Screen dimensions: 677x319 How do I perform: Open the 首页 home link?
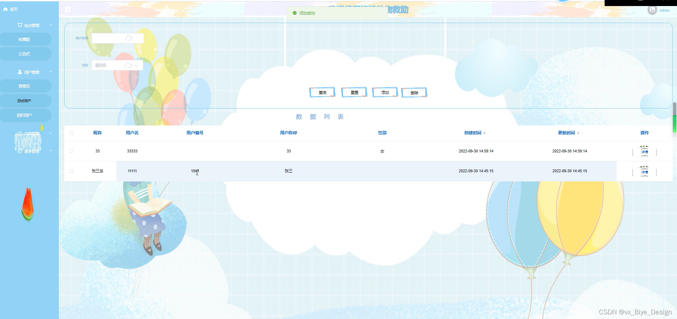click(x=11, y=9)
